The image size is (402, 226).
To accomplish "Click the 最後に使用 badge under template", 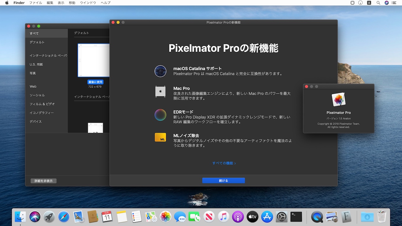I will coord(95,82).
